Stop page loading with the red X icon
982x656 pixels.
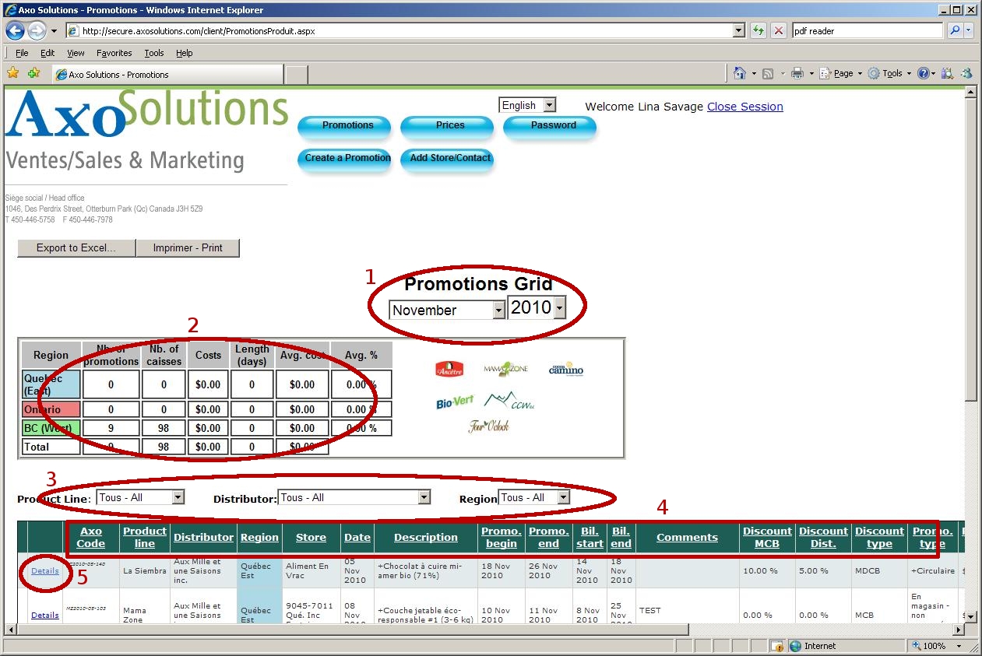pyautogui.click(x=778, y=31)
